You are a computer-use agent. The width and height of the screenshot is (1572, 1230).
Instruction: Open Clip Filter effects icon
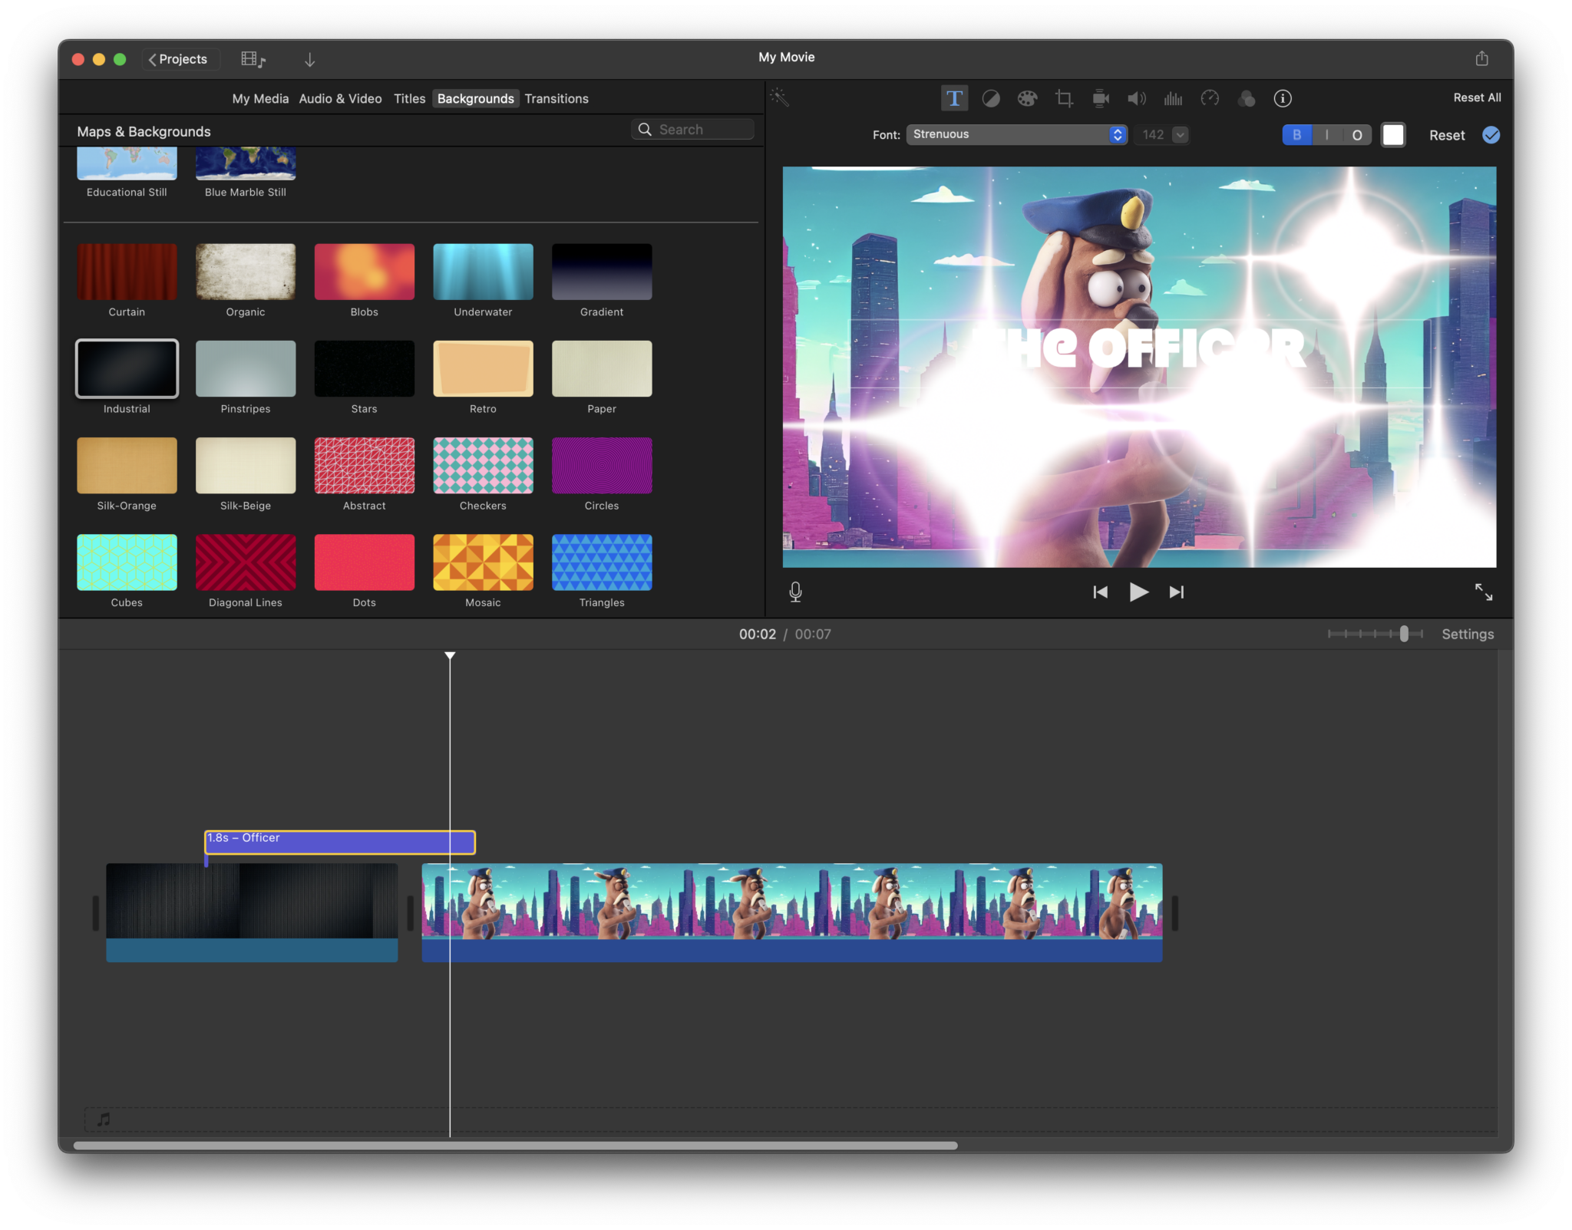click(x=1247, y=98)
